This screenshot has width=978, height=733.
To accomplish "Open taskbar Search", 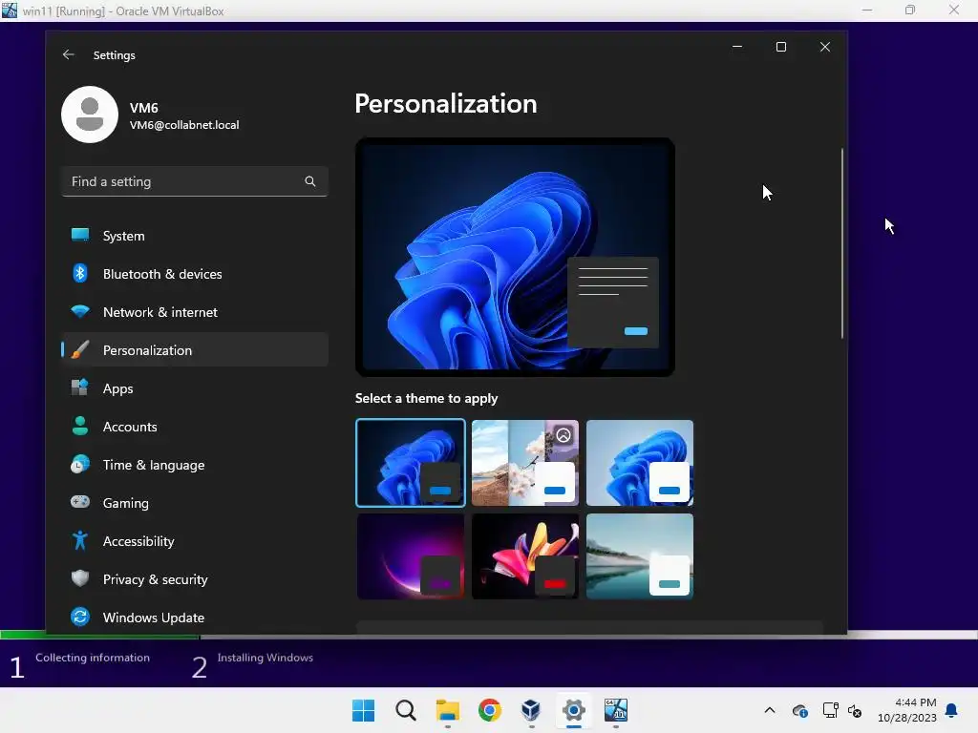I will tap(405, 710).
